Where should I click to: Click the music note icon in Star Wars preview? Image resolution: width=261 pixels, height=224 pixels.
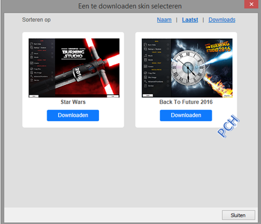32,53
